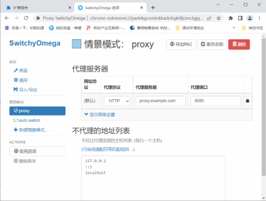This screenshot has height=201, width=266.
Task: Open 其他书签 folder
Action: [x=253, y=28]
